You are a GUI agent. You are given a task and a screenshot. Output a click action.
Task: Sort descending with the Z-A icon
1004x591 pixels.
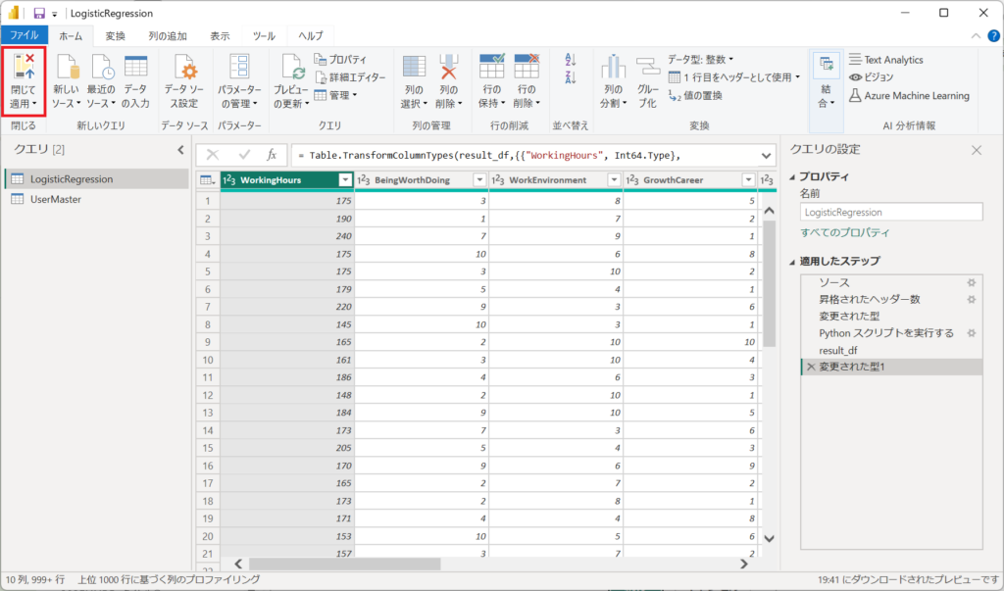[x=571, y=77]
